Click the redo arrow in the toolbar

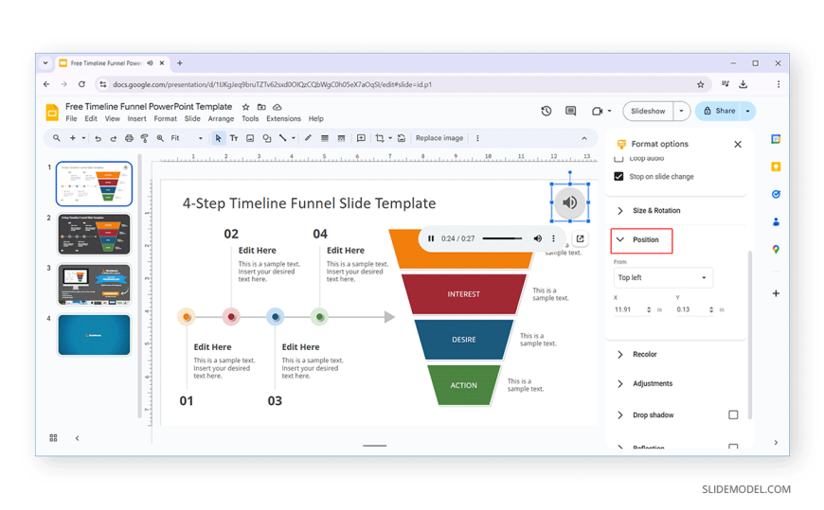click(113, 139)
